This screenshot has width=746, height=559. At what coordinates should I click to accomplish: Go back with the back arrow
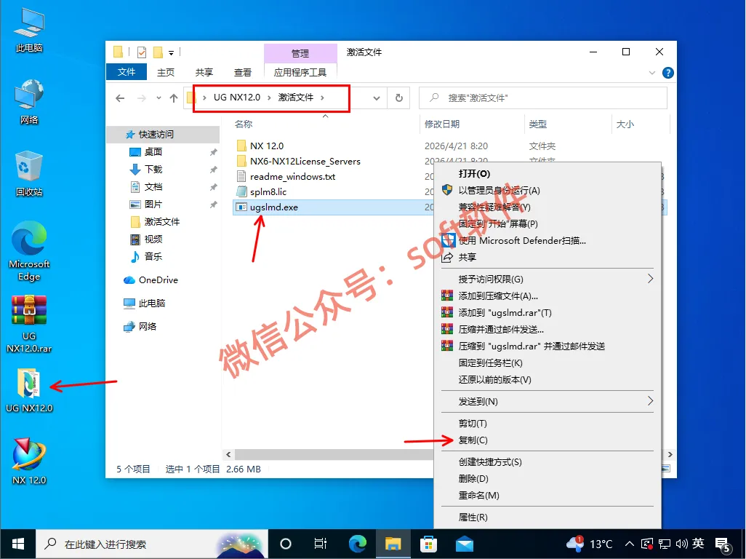(x=120, y=98)
